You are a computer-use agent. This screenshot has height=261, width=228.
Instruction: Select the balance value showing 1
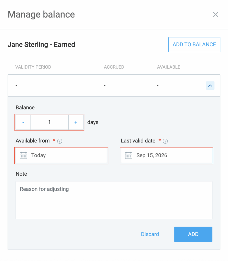[x=49, y=122]
